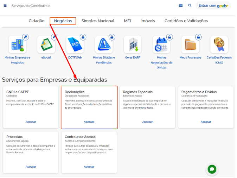Image resolution: width=237 pixels, height=178 pixels.
Task: Select the Controle de Acesso card title
Action: 80,137
